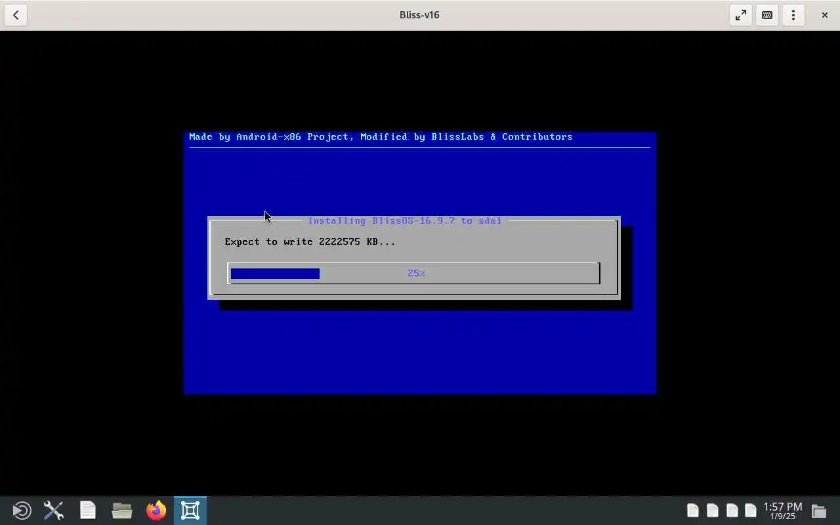Open the folder icon right of the clock
This screenshot has height=525, width=840.
(x=818, y=511)
